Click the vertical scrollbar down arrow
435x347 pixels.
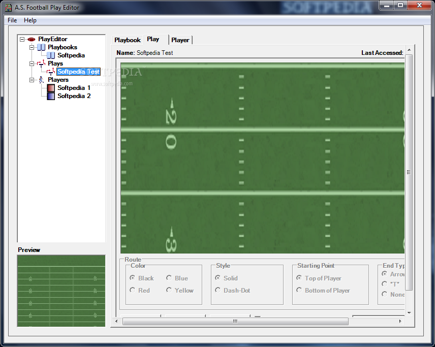coord(409,313)
